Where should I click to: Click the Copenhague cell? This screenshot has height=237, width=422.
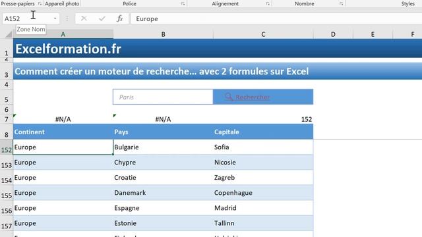(263, 193)
